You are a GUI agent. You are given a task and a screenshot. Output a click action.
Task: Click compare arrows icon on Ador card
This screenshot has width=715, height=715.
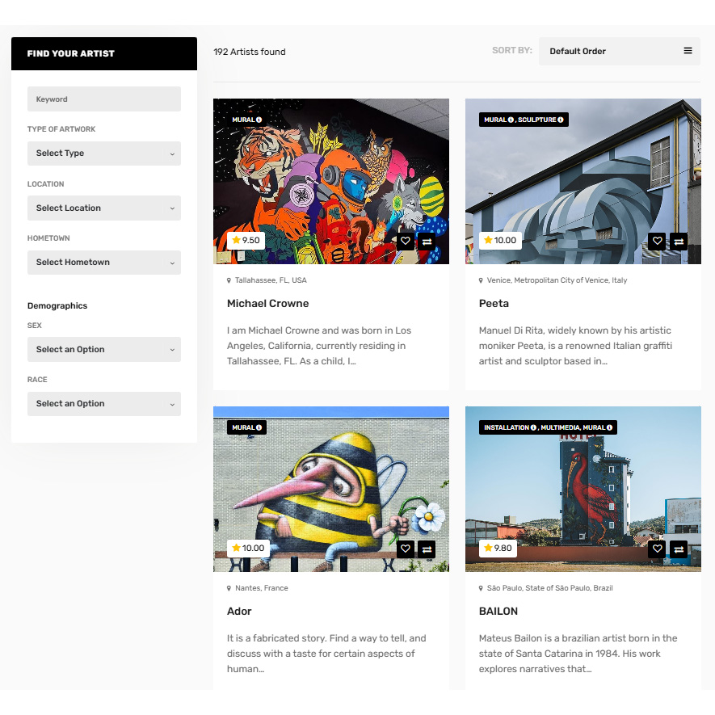(x=427, y=549)
